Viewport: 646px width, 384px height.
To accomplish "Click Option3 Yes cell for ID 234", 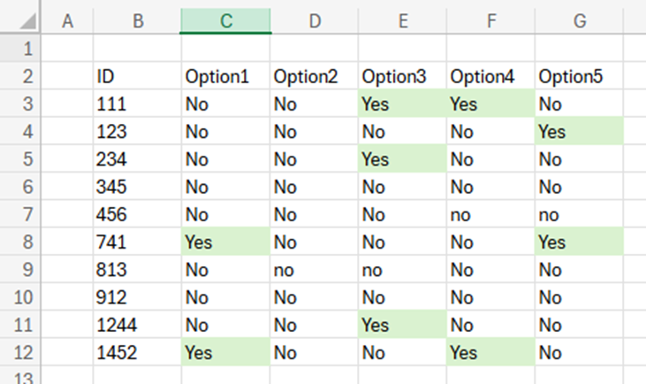I will [x=402, y=159].
